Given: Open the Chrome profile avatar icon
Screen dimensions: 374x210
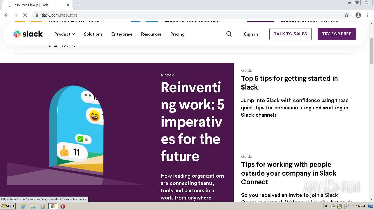Looking at the screenshot, I should point(358,15).
